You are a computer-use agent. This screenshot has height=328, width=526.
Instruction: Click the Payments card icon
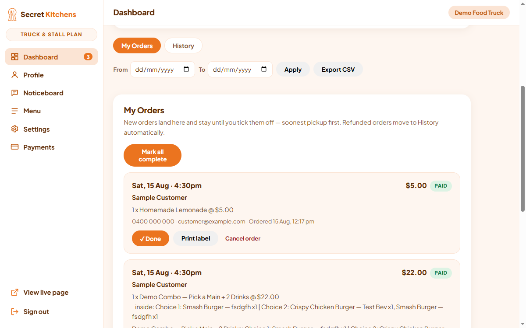(14, 147)
